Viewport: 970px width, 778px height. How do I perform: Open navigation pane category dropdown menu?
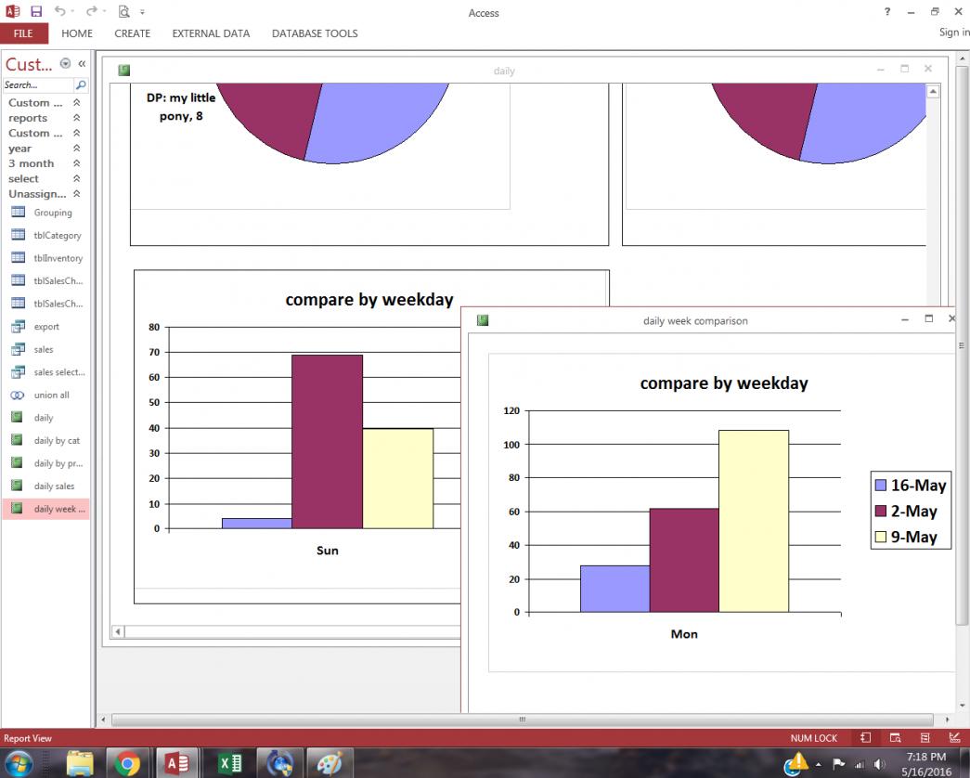pyautogui.click(x=65, y=63)
